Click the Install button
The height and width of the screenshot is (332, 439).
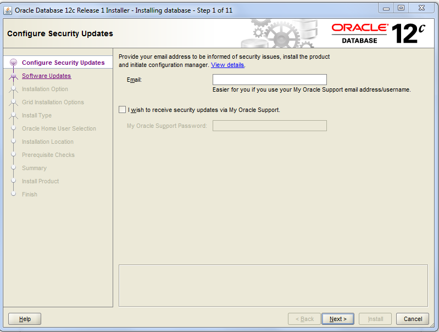375,319
